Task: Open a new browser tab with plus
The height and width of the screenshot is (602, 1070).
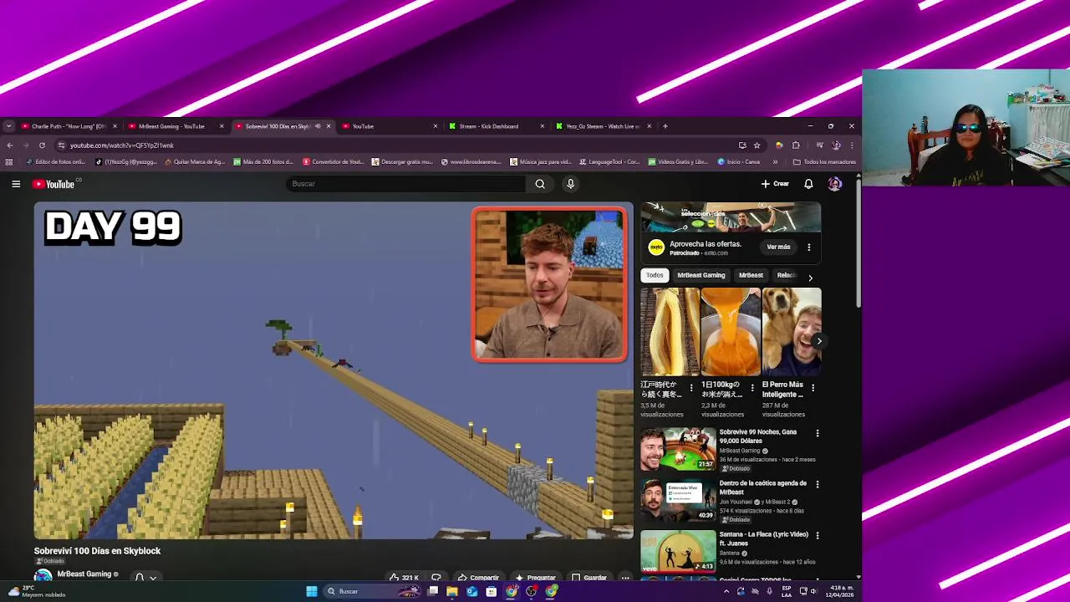Action: [x=665, y=126]
